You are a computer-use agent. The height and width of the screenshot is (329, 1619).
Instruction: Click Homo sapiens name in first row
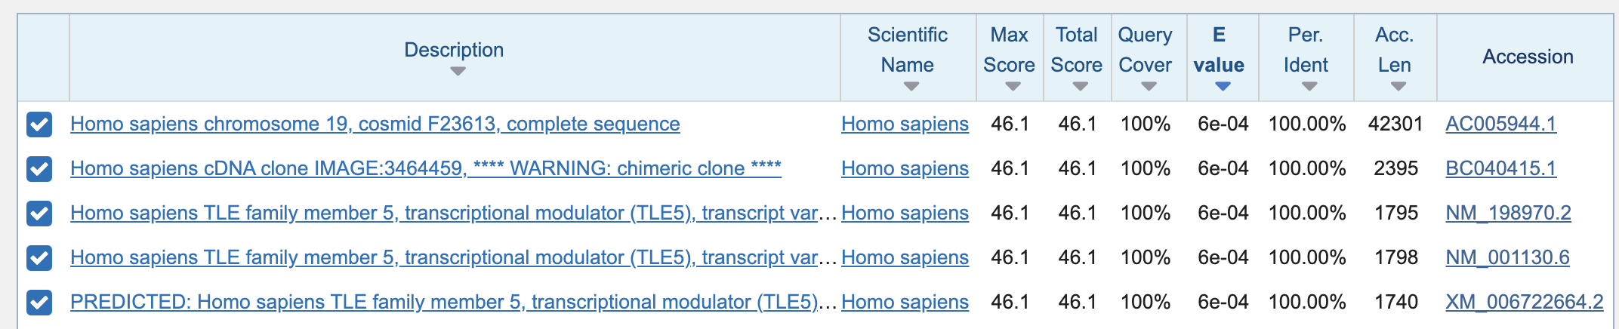[x=905, y=124]
